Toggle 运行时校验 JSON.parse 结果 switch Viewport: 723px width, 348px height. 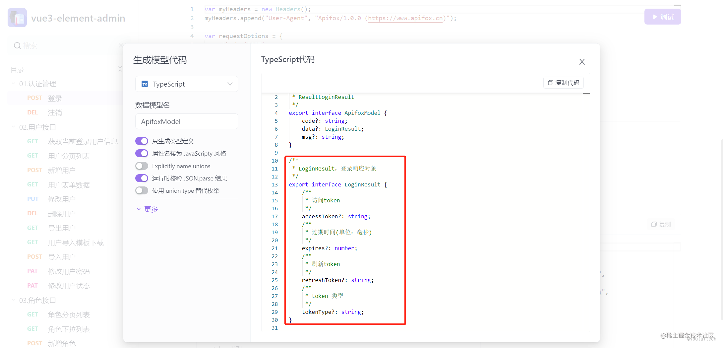(x=142, y=178)
